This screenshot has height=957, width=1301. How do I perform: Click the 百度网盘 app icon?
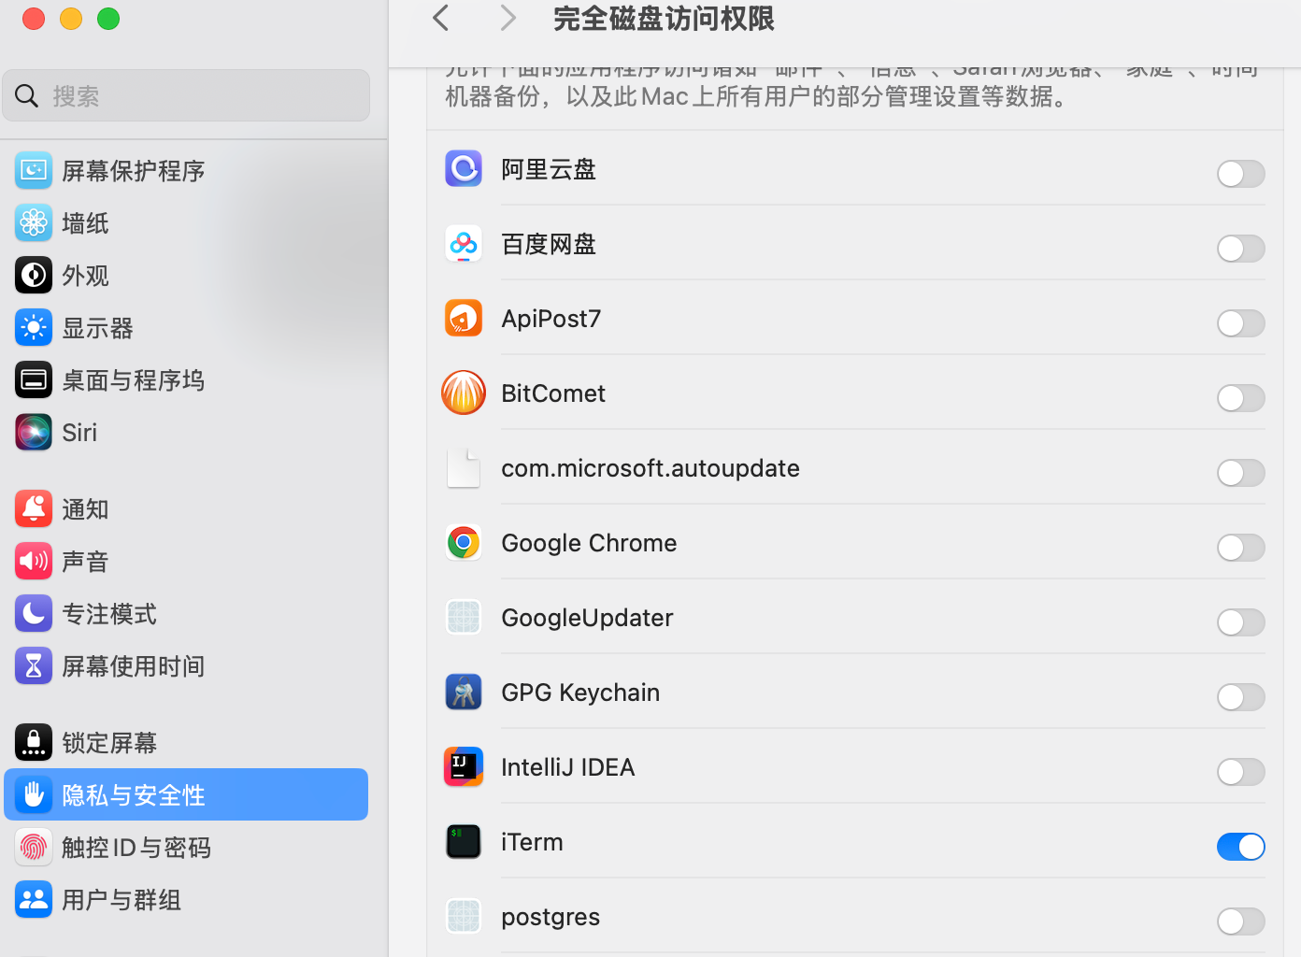pyautogui.click(x=464, y=244)
